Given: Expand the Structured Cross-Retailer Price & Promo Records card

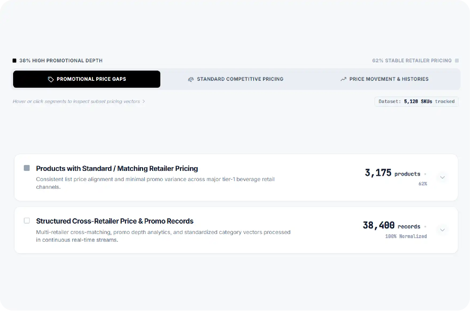Looking at the screenshot, I should click(442, 230).
